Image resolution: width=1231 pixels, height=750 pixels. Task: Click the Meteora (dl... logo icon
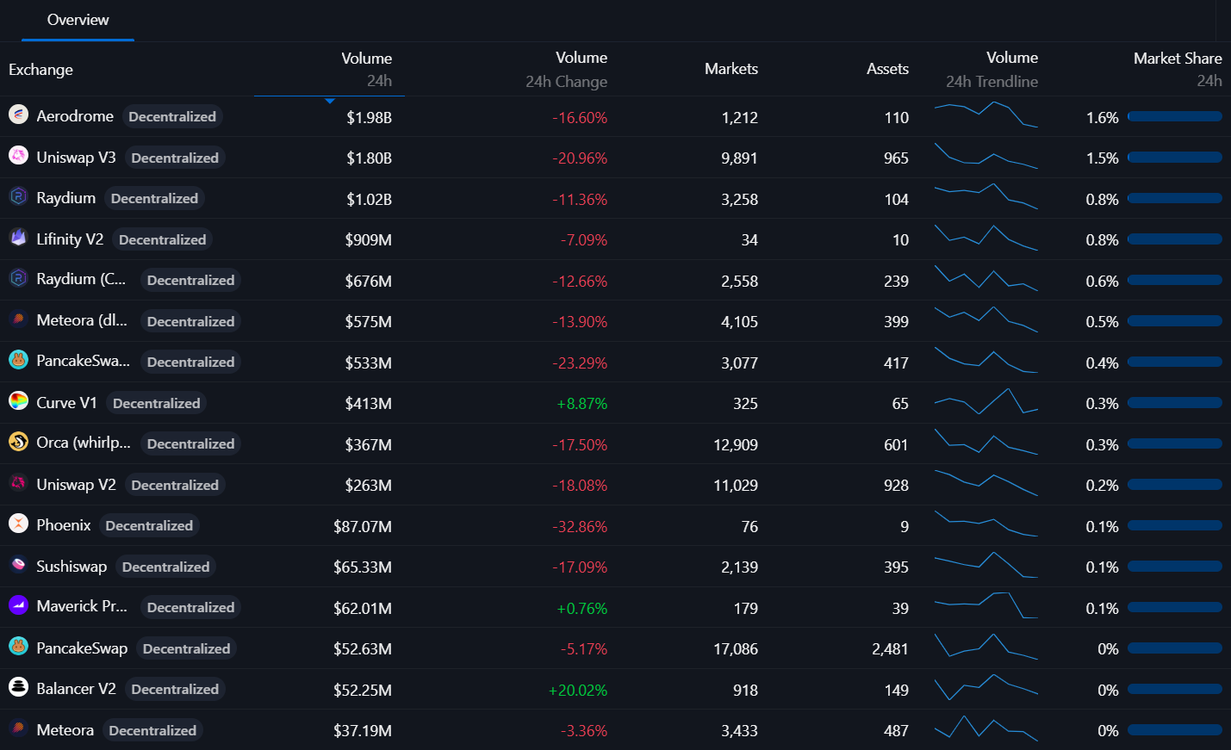(x=18, y=319)
